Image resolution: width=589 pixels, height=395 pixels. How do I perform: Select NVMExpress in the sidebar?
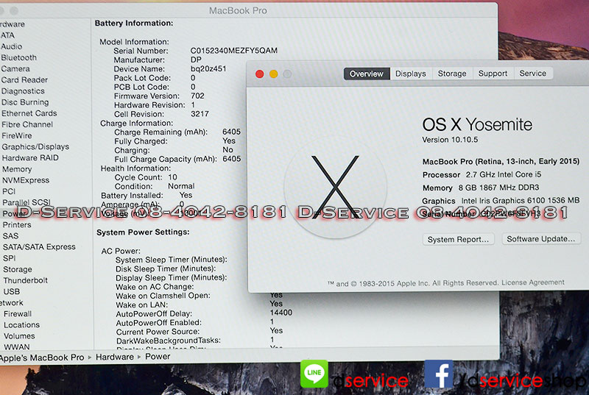(x=26, y=180)
